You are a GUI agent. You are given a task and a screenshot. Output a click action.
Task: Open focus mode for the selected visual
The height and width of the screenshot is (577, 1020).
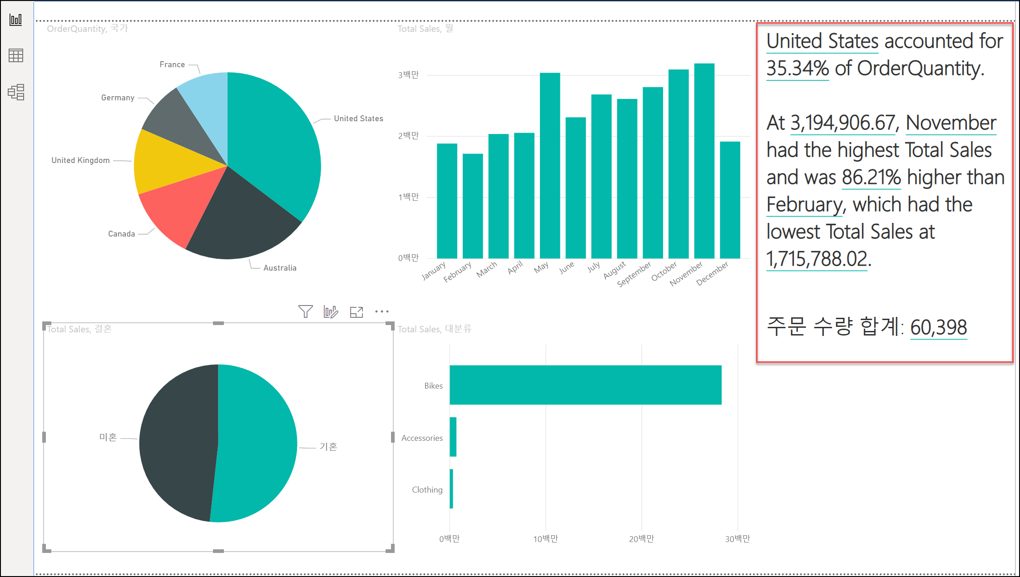[x=357, y=312]
